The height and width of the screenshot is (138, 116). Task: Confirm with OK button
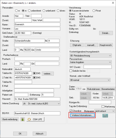point(20,133)
